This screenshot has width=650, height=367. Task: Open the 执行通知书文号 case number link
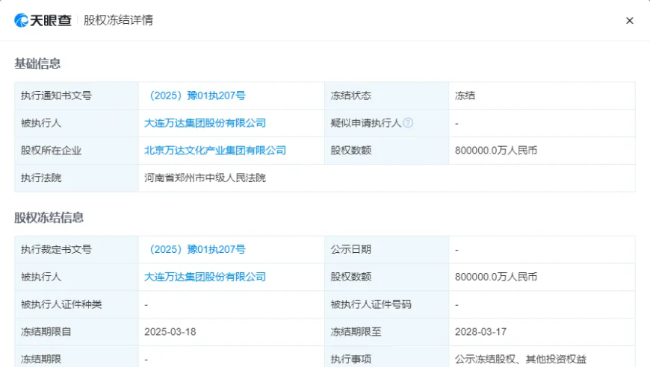[x=197, y=95]
